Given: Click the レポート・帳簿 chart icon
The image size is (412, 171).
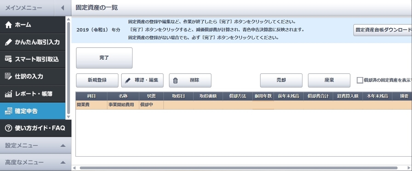Looking at the screenshot, I should click(9, 94).
